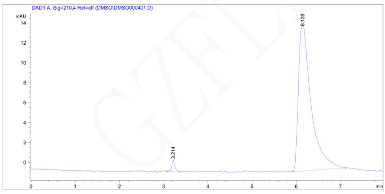Click the pink baseline under the large peak
The height and width of the screenshot is (194, 385).
tap(319, 169)
